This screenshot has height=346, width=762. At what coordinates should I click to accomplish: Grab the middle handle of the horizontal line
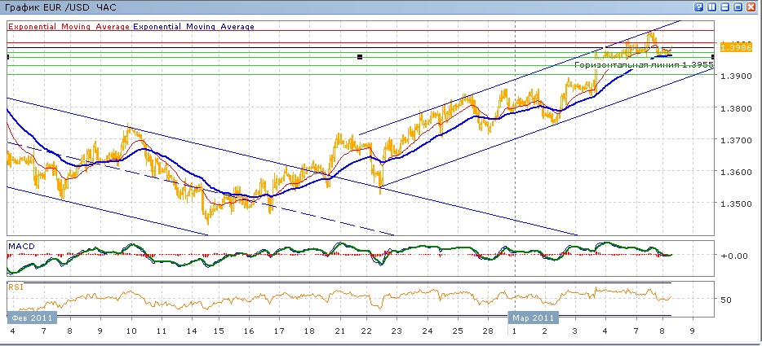(x=360, y=57)
